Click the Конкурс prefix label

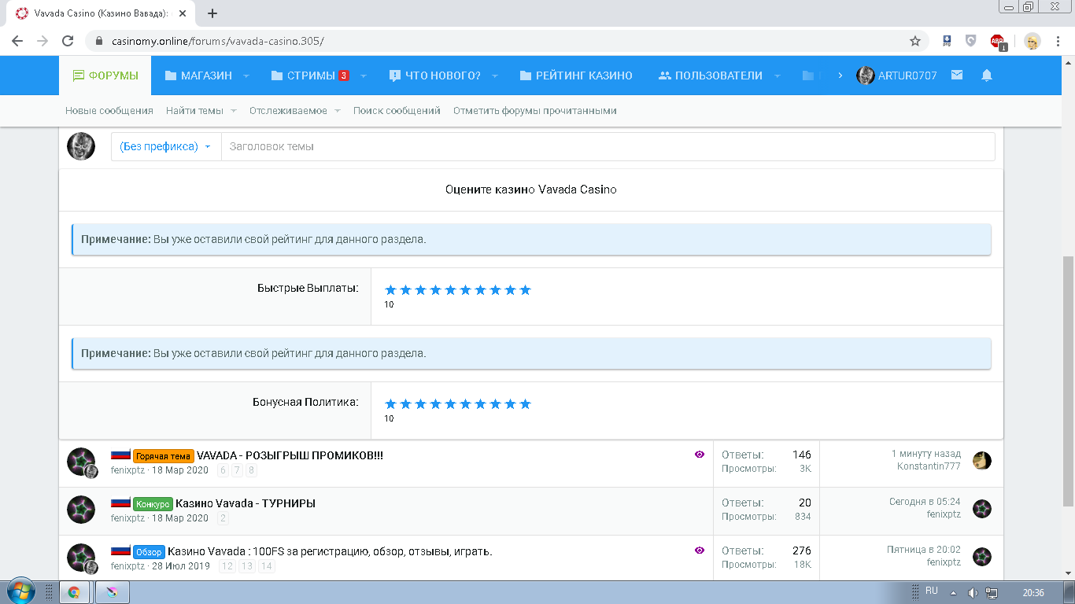(x=153, y=504)
